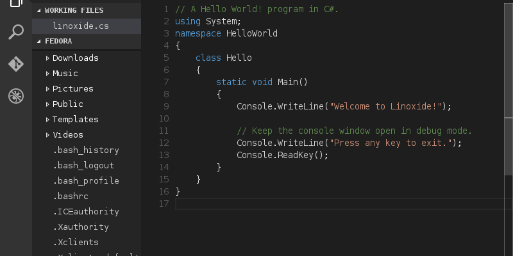Expand the Pictures folder arrow
This screenshot has width=513, height=256.
pos(47,89)
